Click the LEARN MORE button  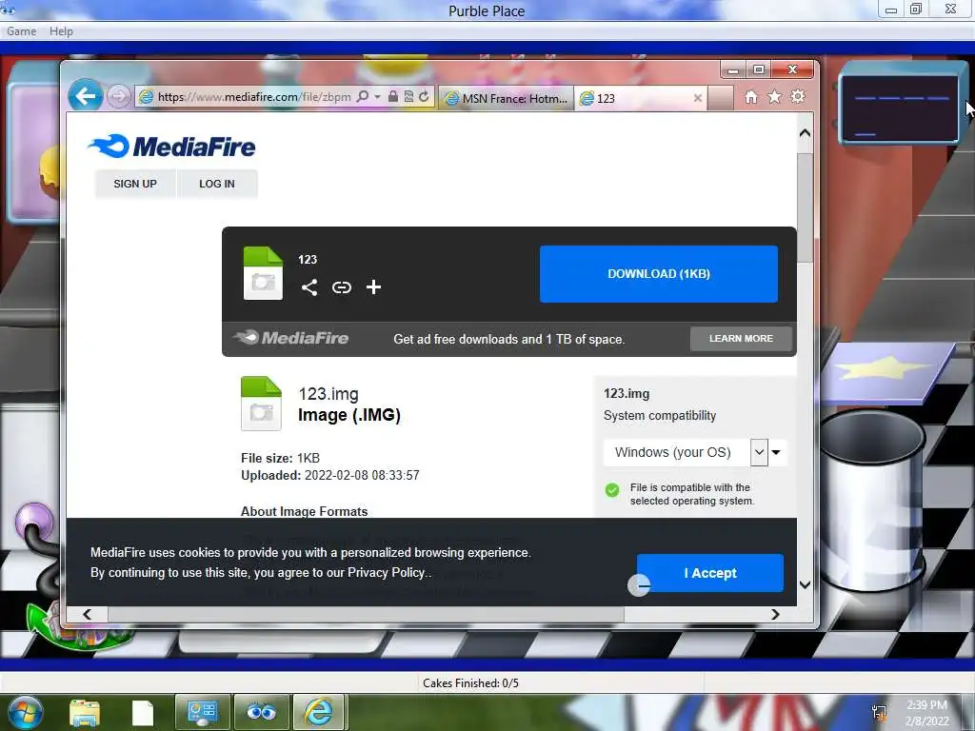741,339
